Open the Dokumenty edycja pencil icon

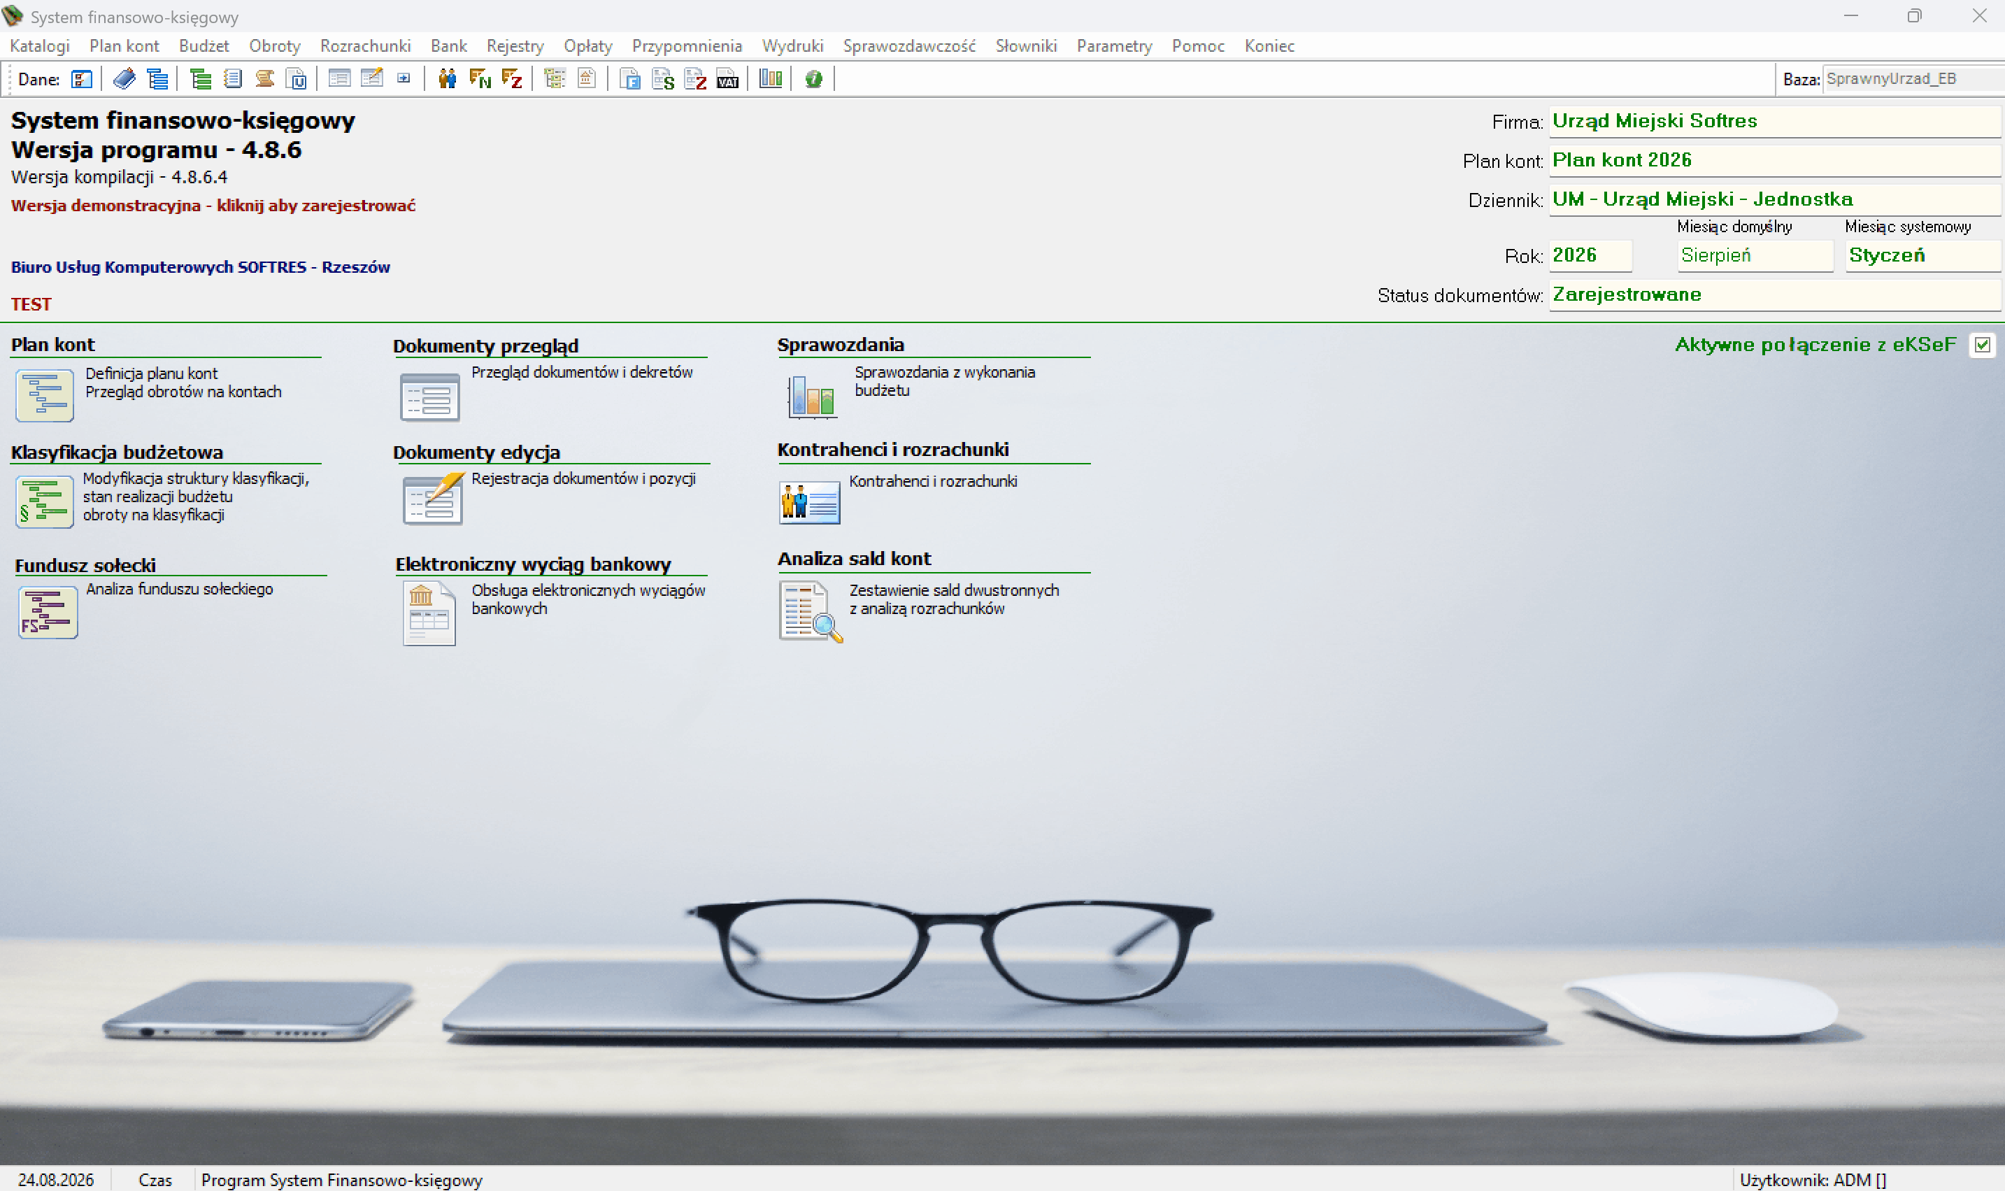434,499
